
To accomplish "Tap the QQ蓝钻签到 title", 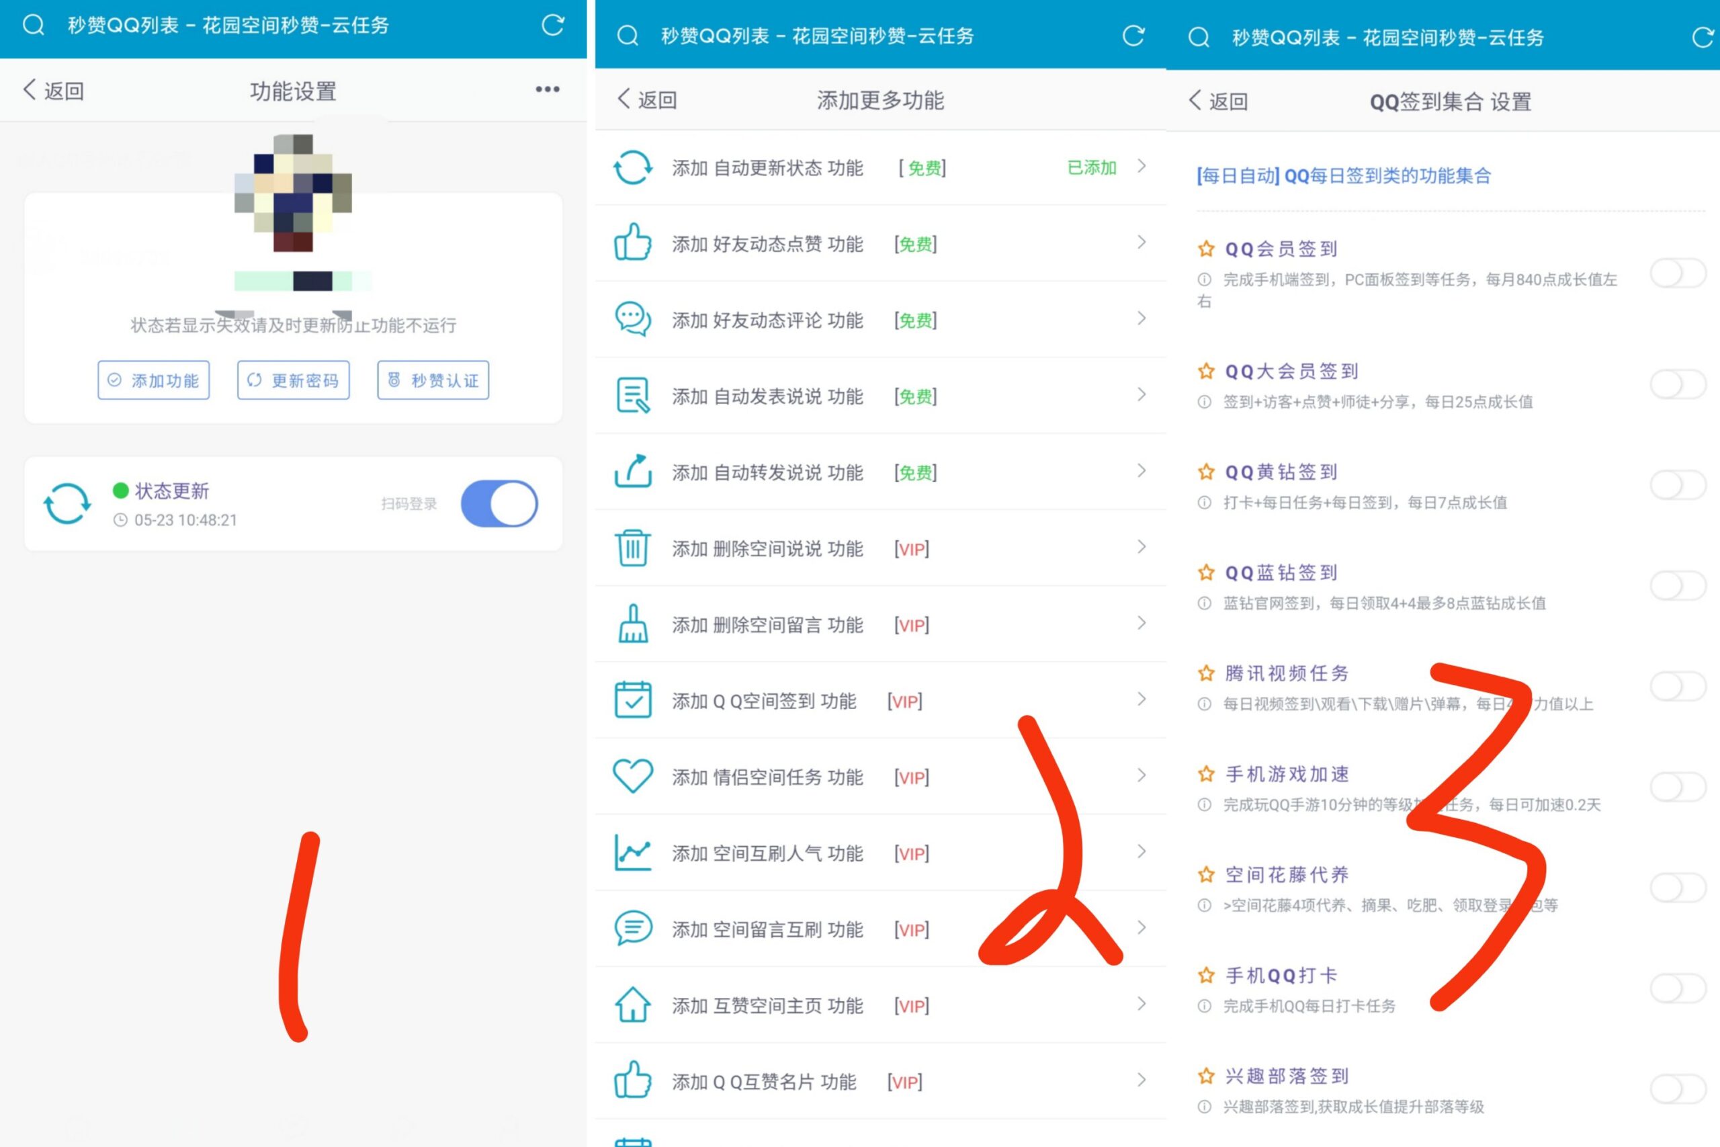I will (x=1281, y=572).
